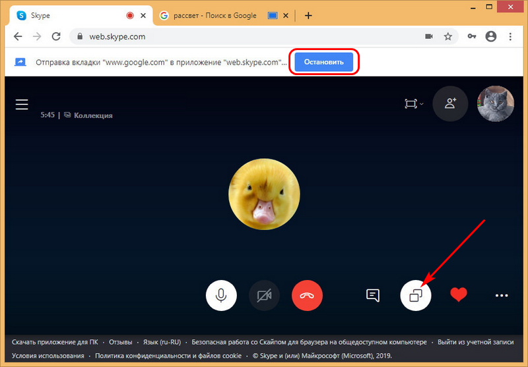
Task: Click Выйти из учетной записи
Action: (x=476, y=342)
